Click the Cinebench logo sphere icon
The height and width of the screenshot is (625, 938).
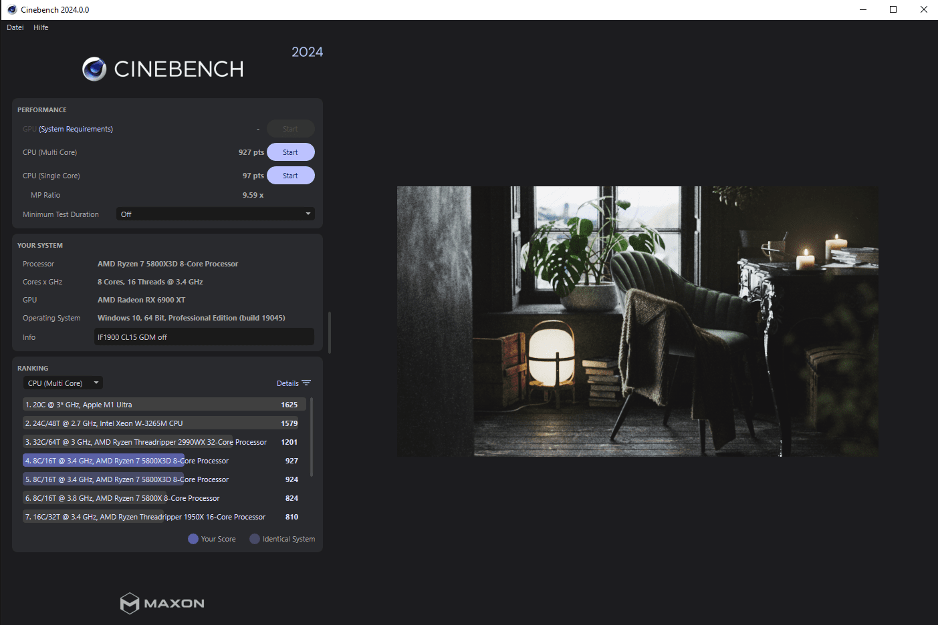pos(94,69)
